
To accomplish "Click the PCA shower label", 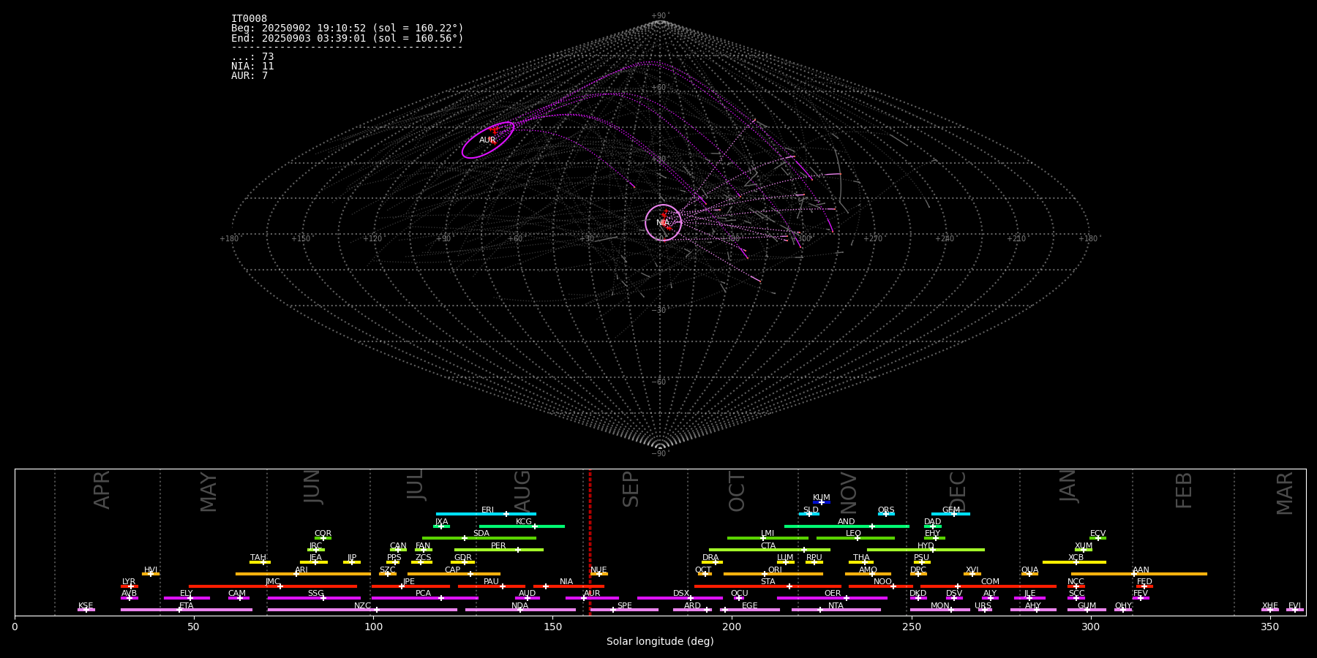I will 423,594.
